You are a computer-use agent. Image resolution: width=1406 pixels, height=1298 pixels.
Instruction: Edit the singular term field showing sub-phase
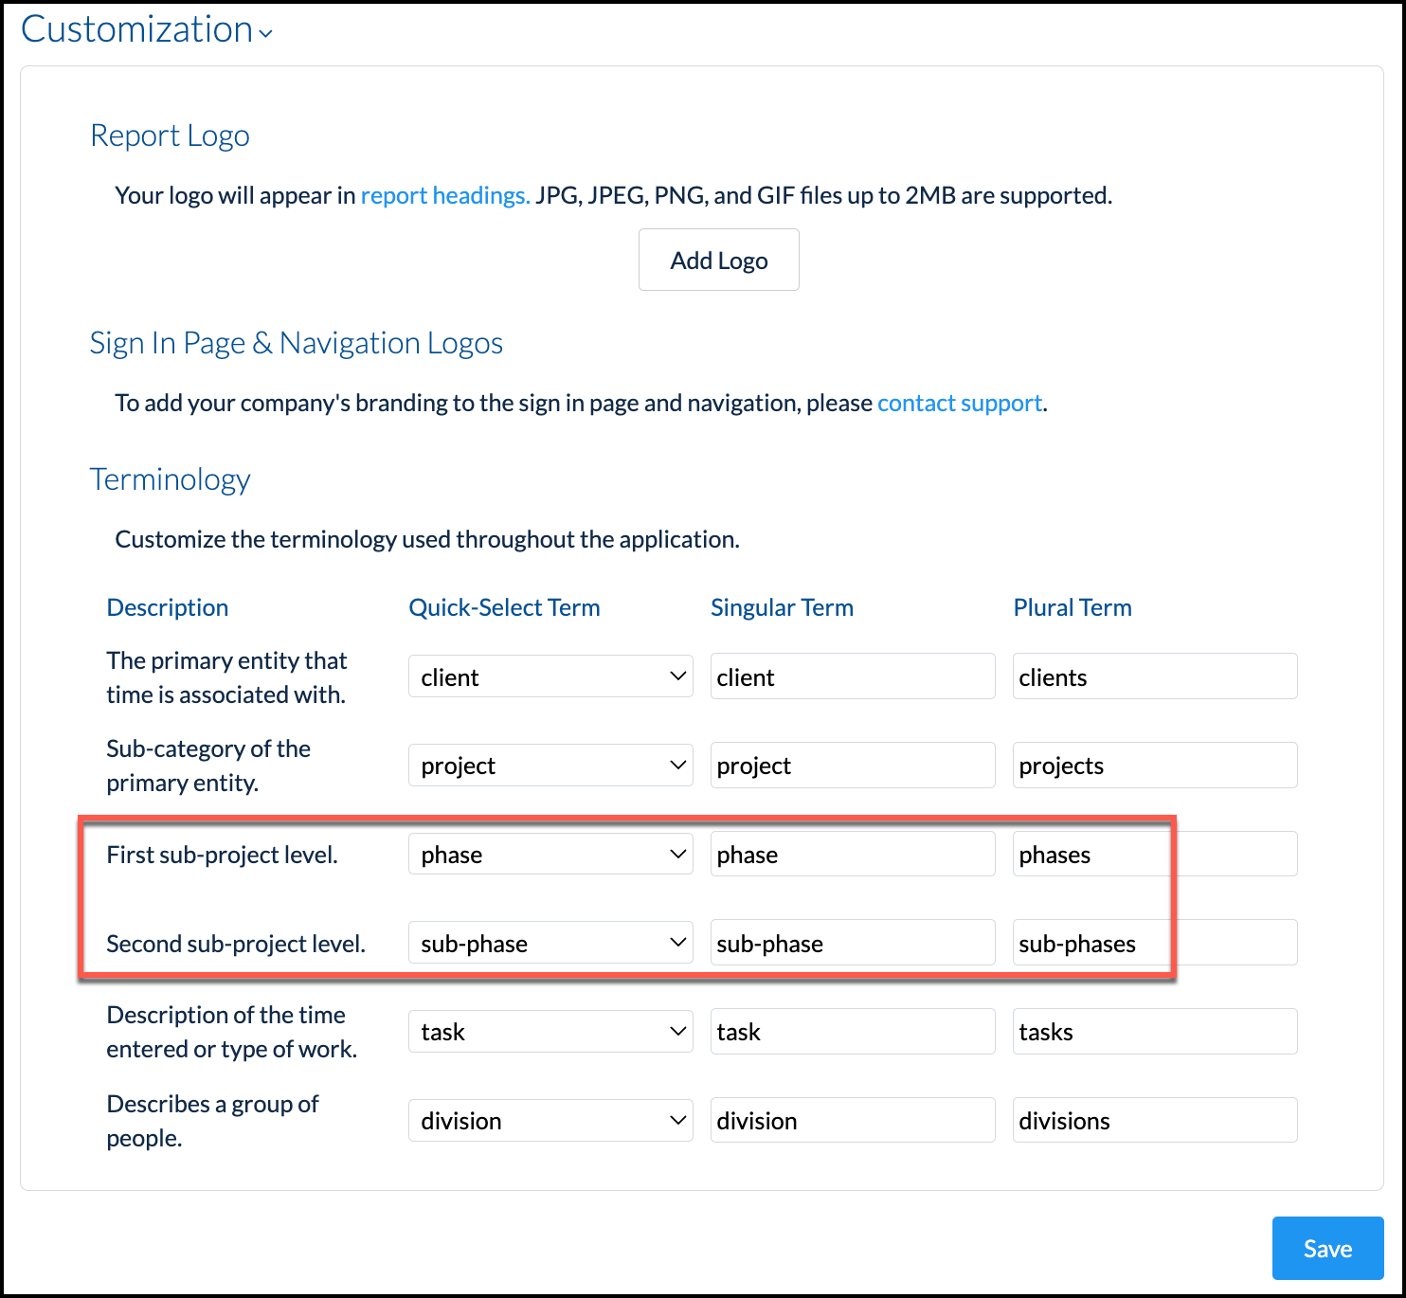coord(851,942)
